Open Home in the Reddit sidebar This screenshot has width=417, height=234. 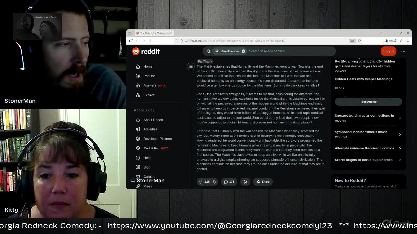(148, 66)
